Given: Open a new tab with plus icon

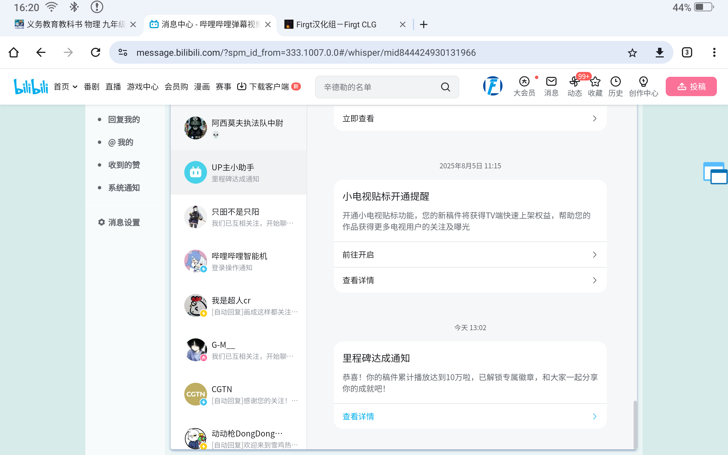Looking at the screenshot, I should click(x=423, y=24).
